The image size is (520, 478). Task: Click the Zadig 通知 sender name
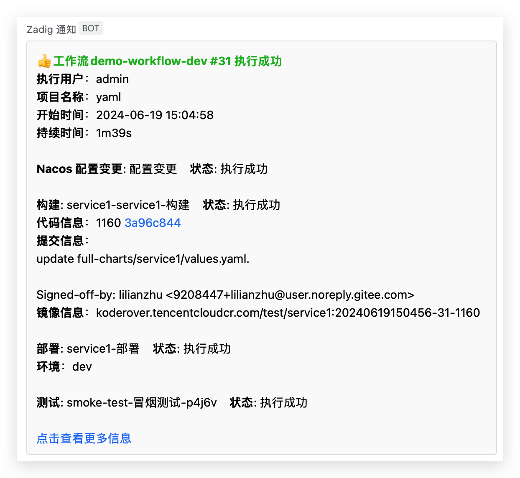pos(51,29)
